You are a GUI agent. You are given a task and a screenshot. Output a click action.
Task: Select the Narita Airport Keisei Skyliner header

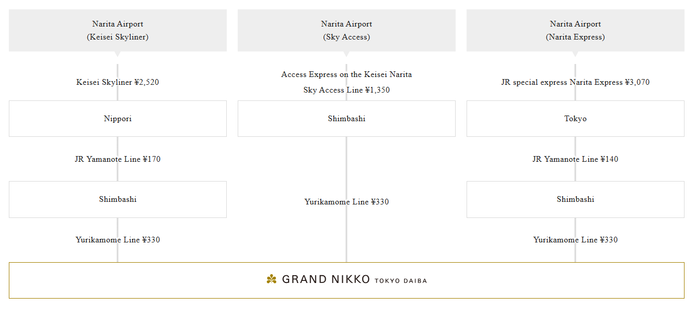[118, 30]
